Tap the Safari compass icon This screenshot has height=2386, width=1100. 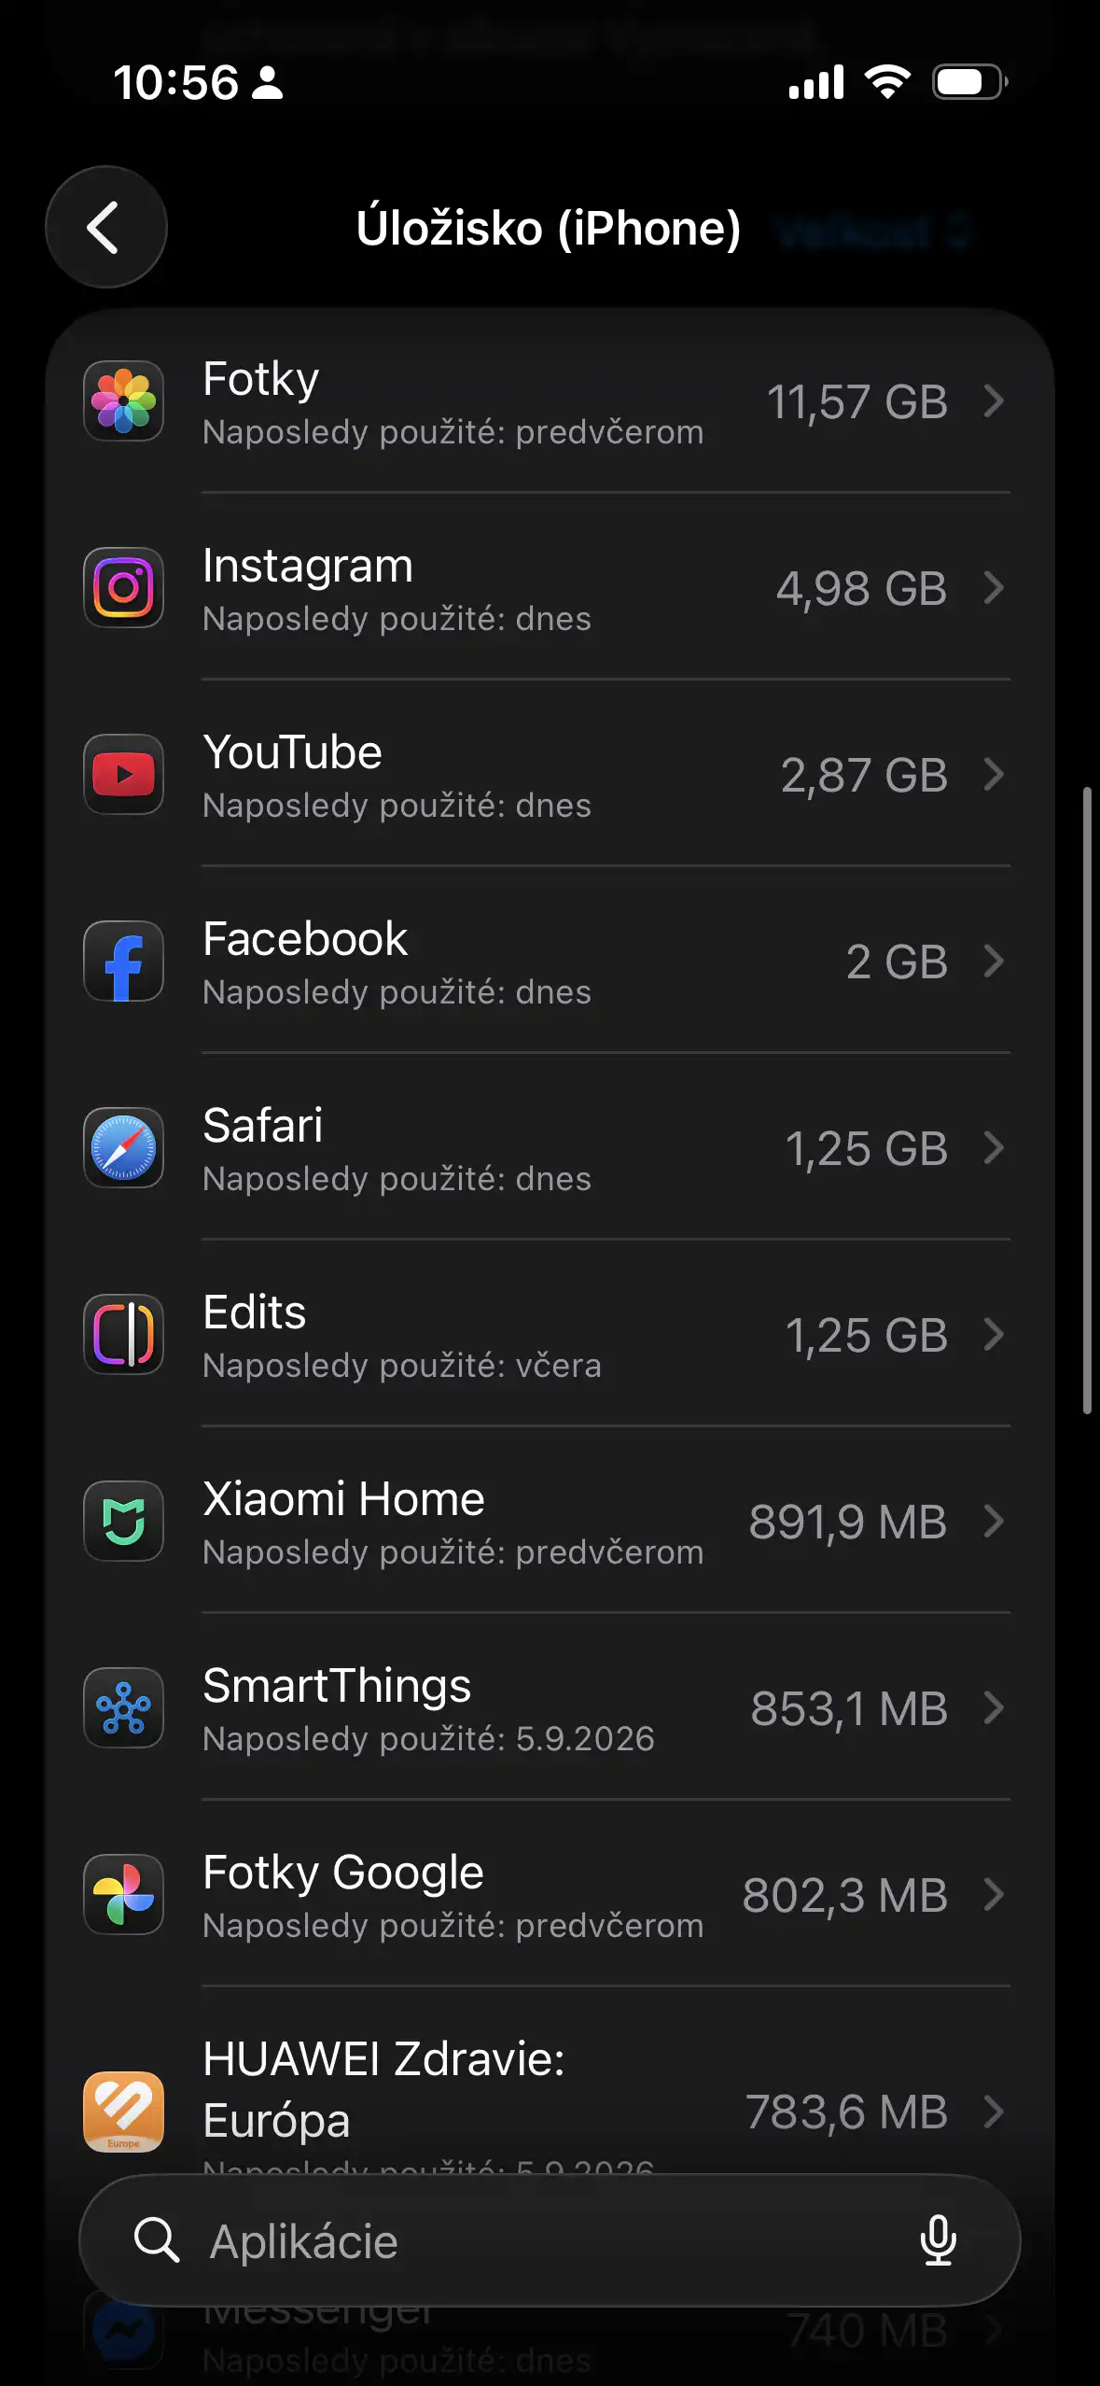pyautogui.click(x=123, y=1148)
